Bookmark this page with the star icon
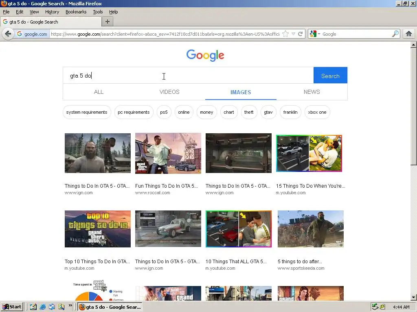Screen dimensions: 417x312 pyautogui.click(x=285, y=34)
